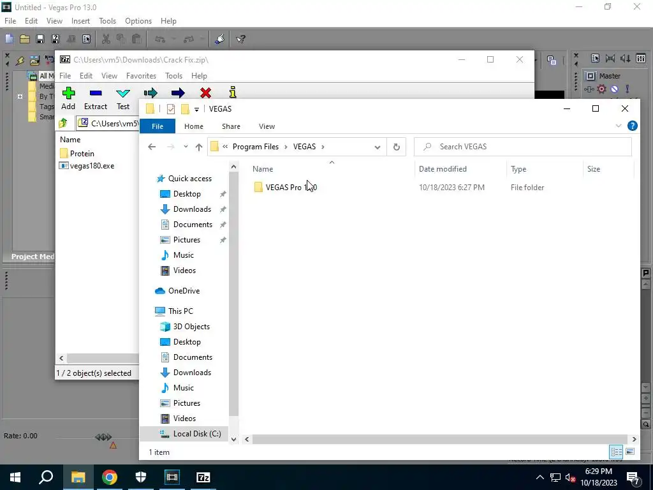Switch to Explorer Home ribbon tab
This screenshot has height=490, width=653.
click(x=194, y=126)
